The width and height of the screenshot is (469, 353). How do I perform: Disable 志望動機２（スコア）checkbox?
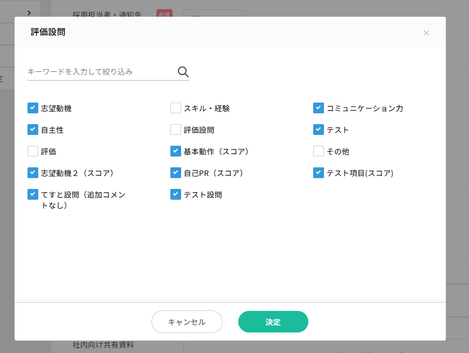(x=33, y=173)
